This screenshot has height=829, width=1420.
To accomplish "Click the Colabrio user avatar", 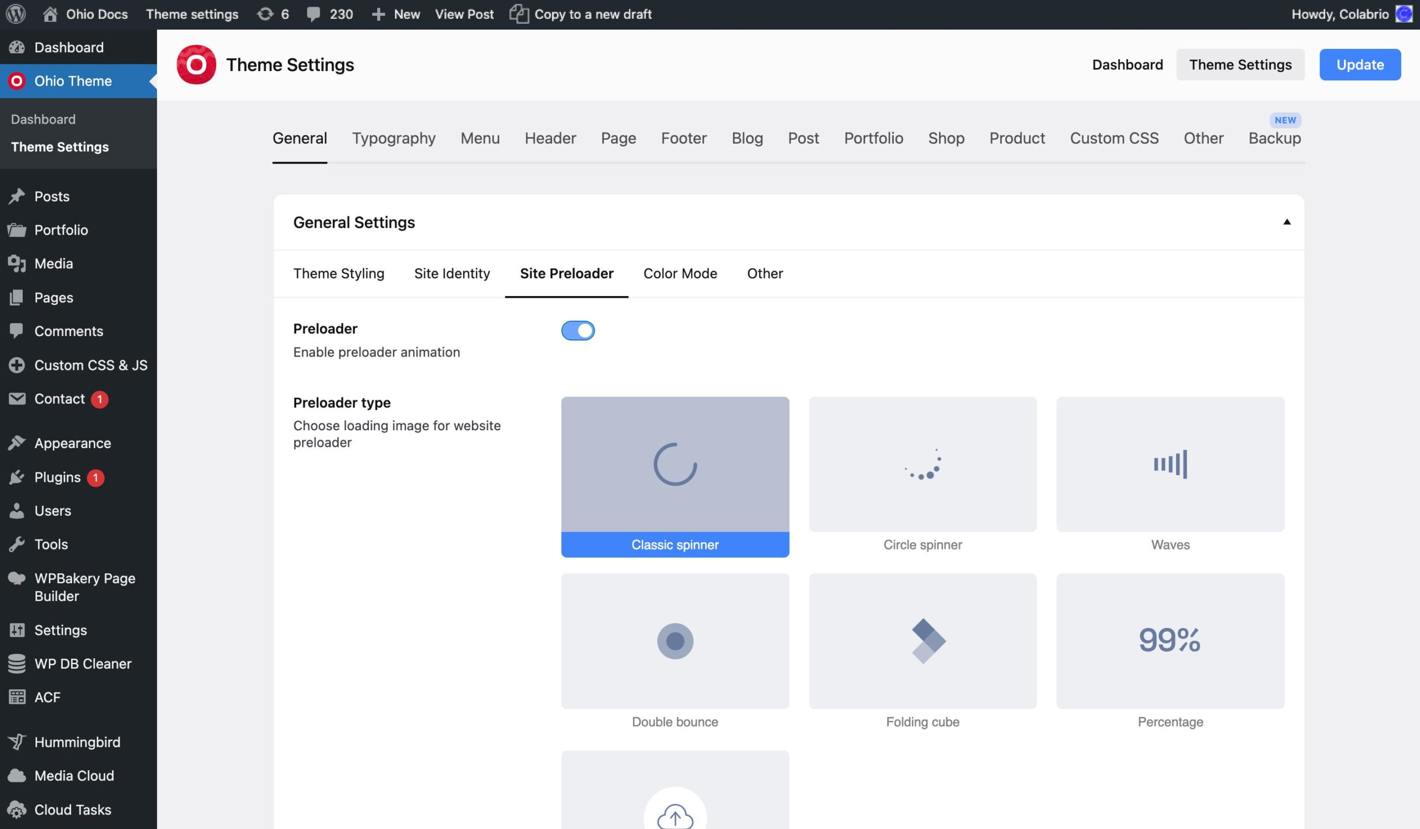I will tap(1404, 14).
